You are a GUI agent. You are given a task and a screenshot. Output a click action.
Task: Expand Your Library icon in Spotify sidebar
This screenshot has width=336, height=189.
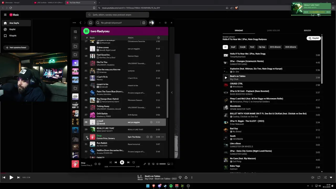tap(75, 31)
